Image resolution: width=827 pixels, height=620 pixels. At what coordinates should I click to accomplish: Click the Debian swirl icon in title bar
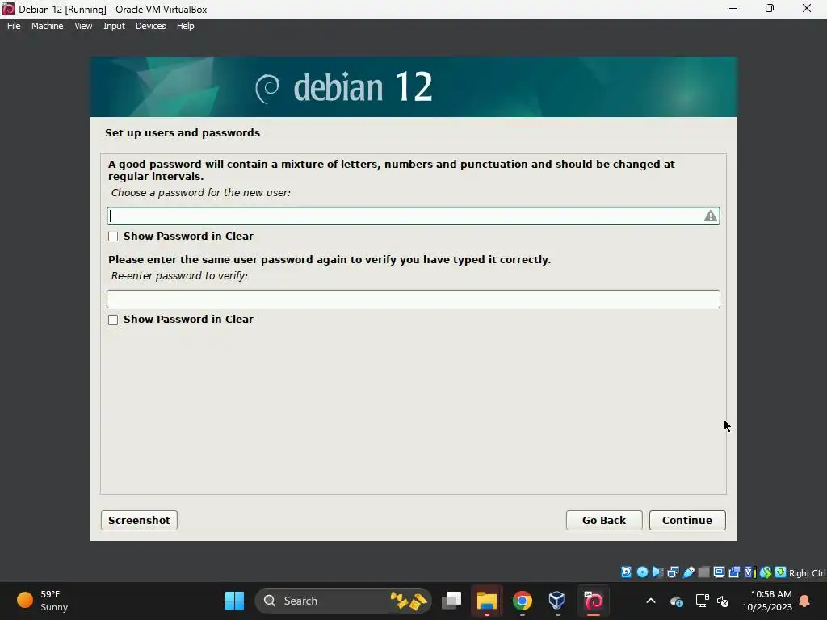coord(7,9)
